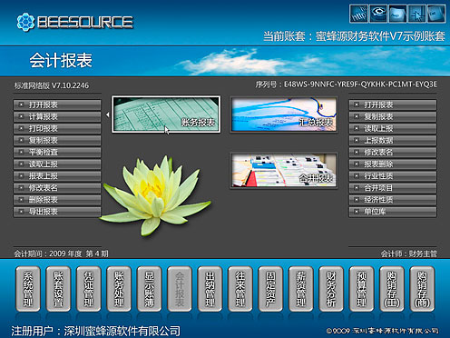Click 单位库 button
Image resolution: width=450 pixels, height=338 pixels.
tap(393, 212)
